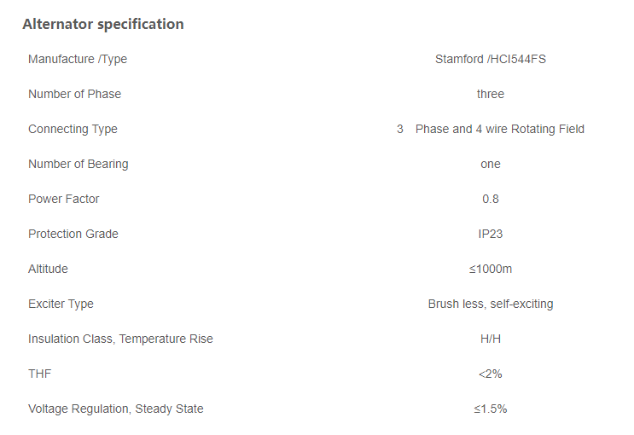Viewport: 634px width, 435px height.
Task: Select the <2% THF value
Action: [x=490, y=374]
